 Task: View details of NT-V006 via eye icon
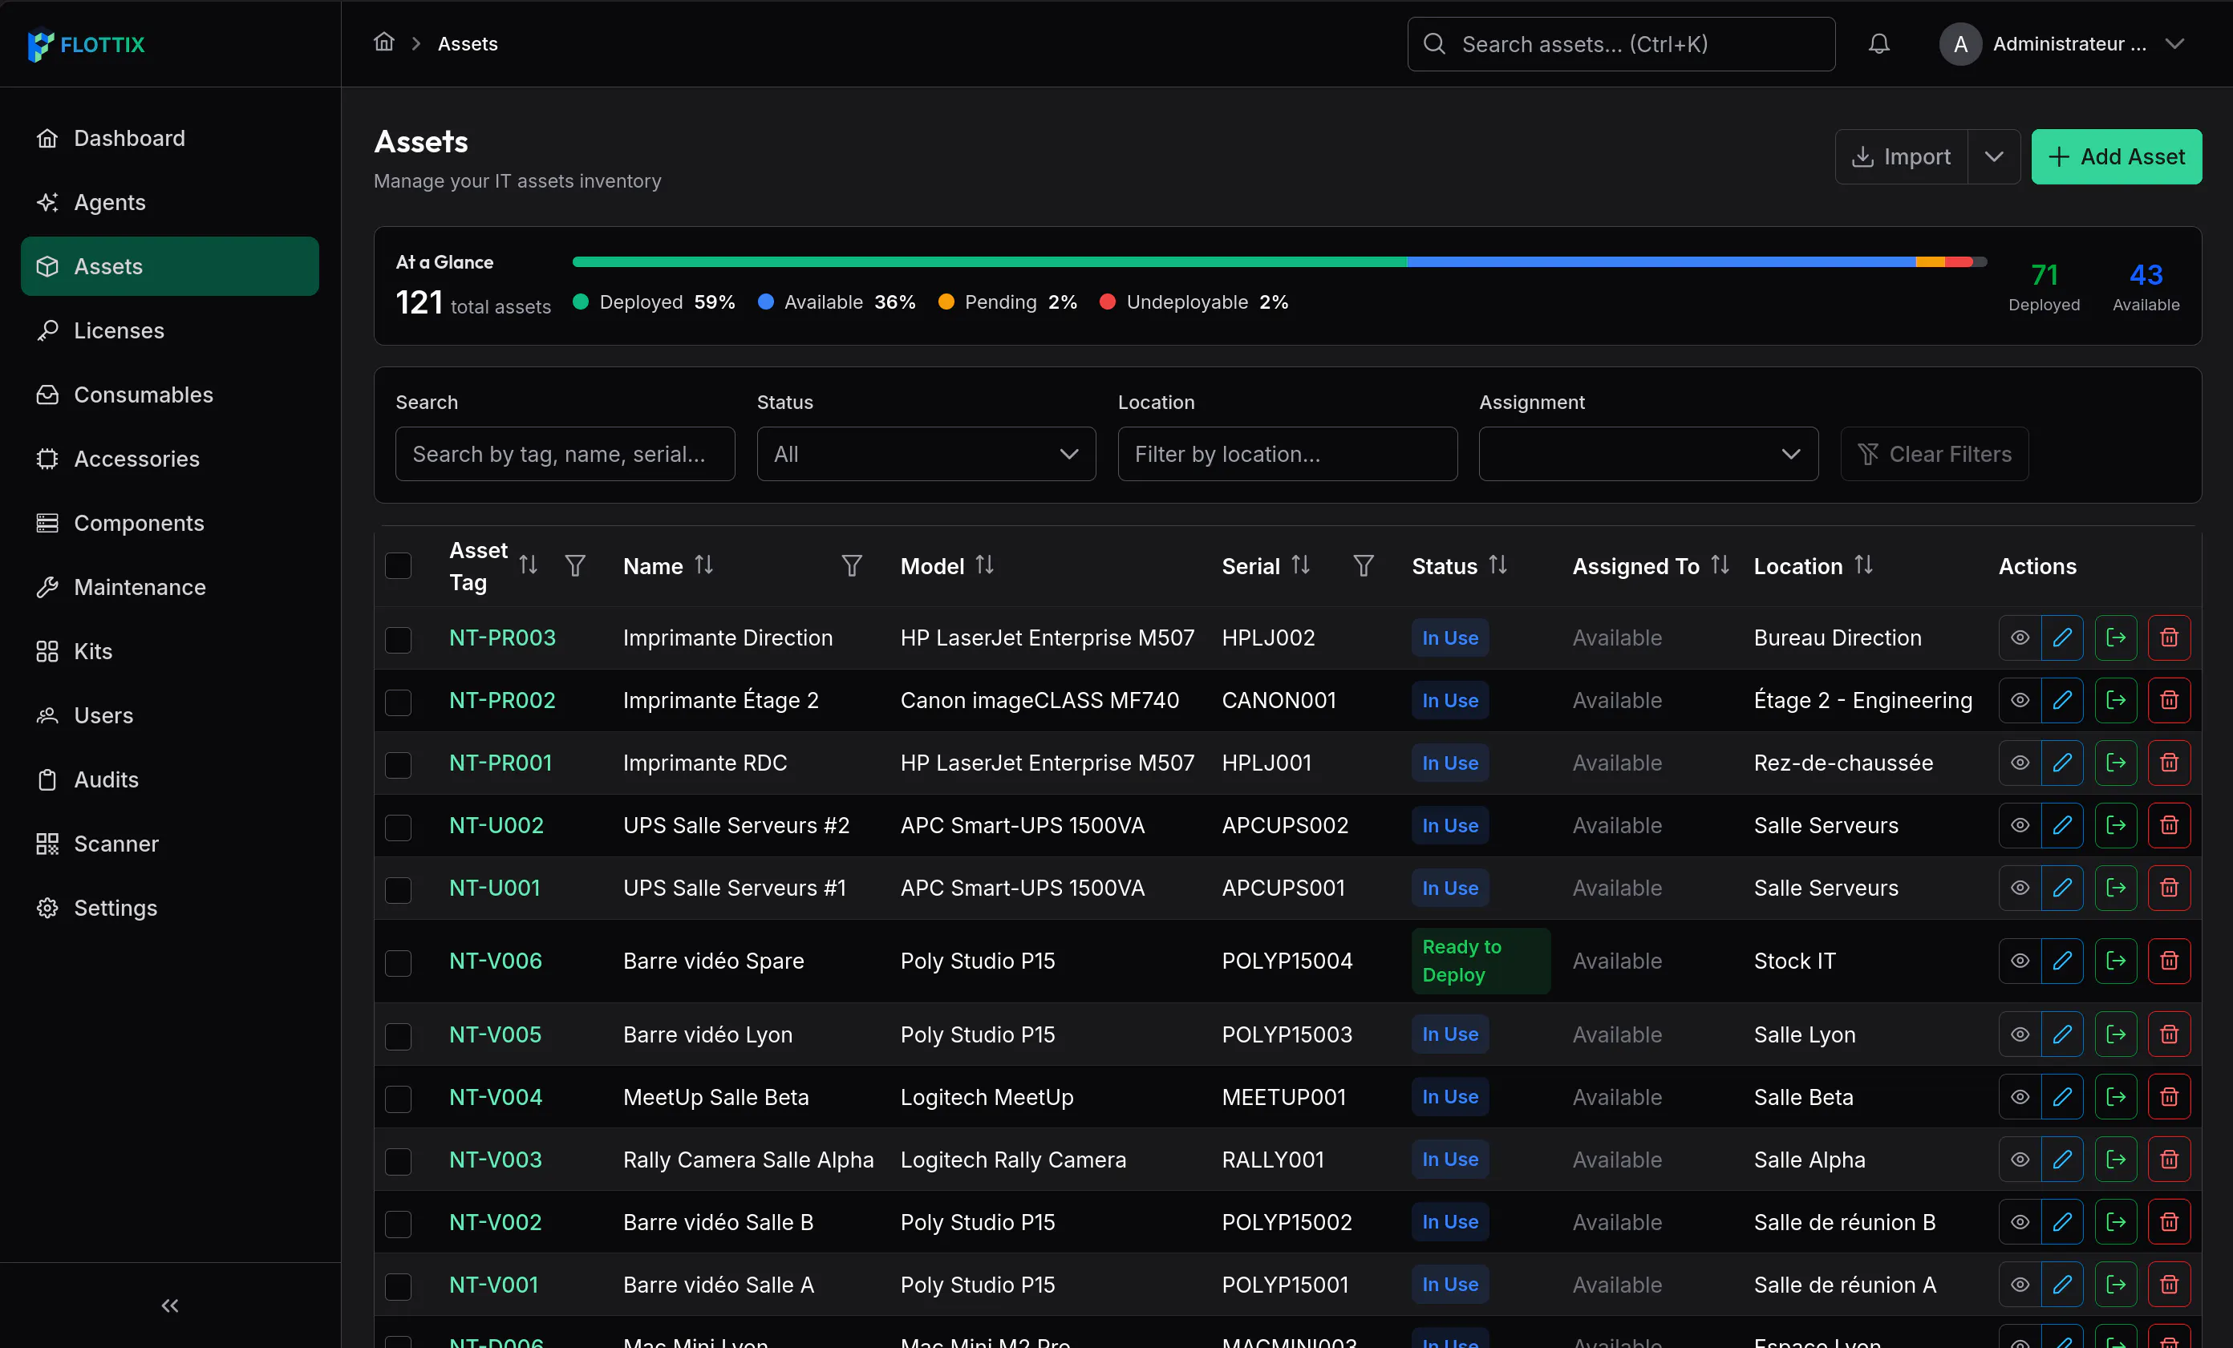[2019, 960]
